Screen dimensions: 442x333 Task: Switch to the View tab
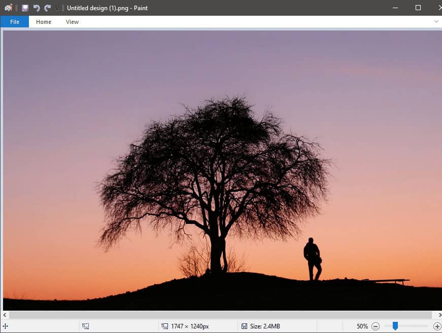[72, 21]
